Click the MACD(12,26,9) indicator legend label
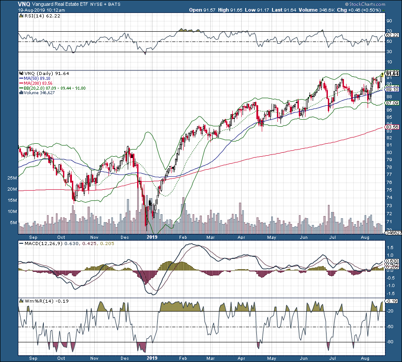The height and width of the screenshot is (362, 402). click(43, 244)
